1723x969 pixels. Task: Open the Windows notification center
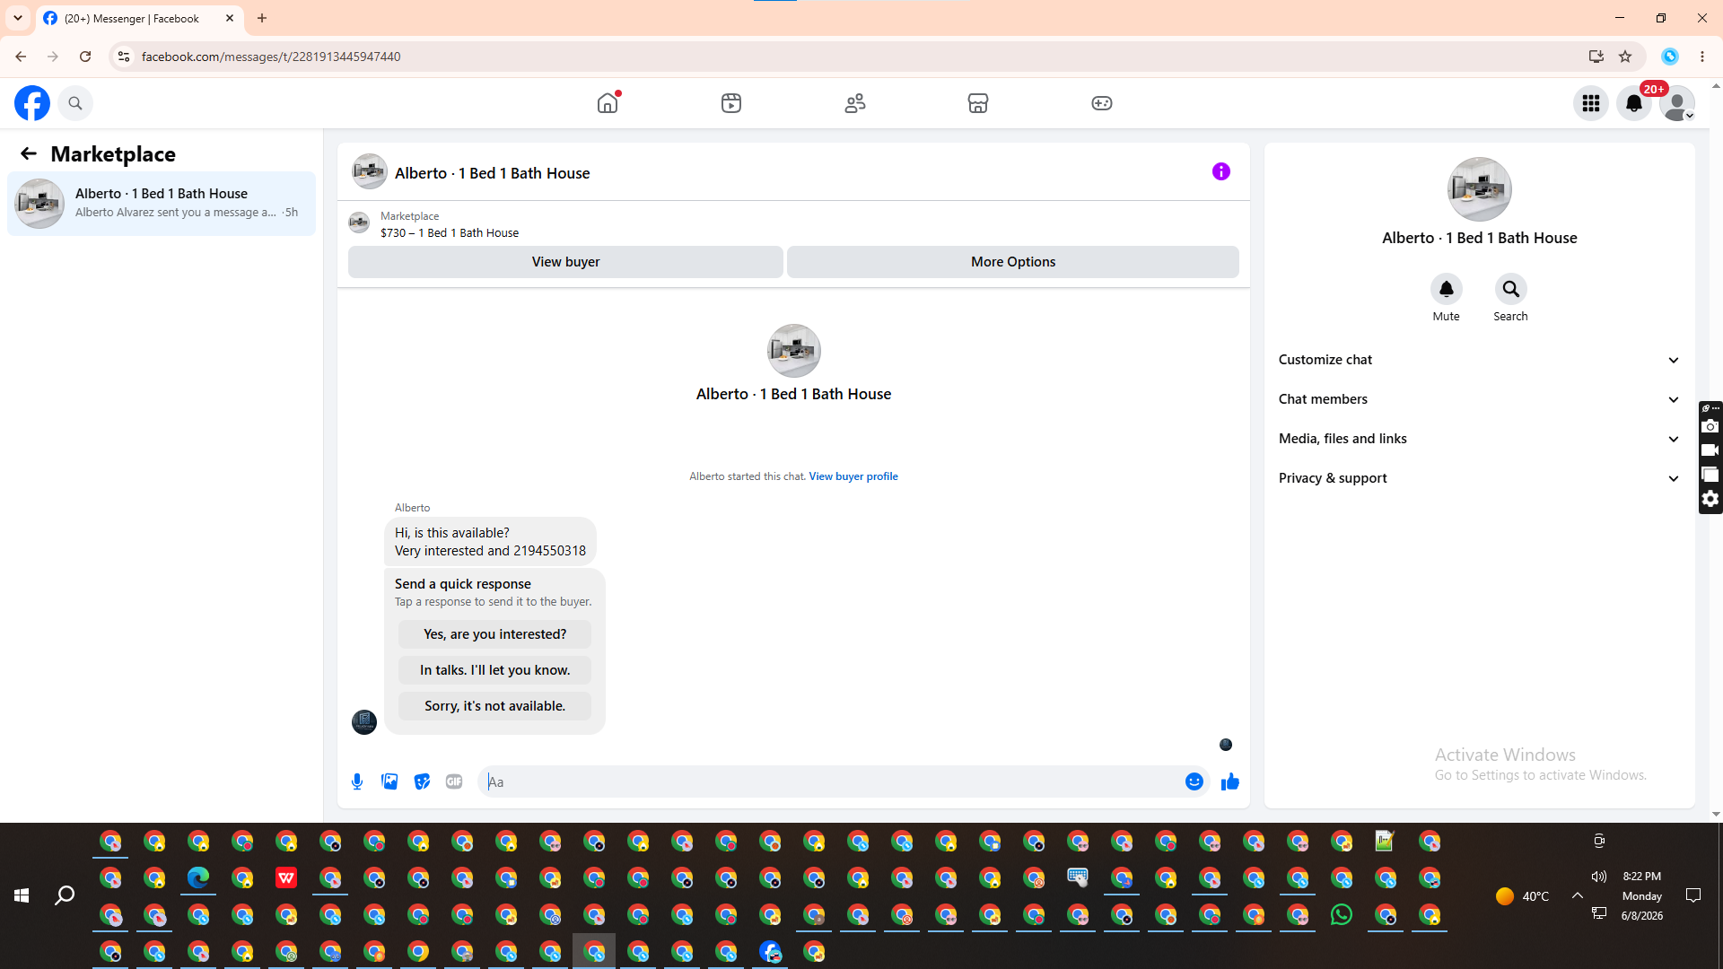coord(1693,895)
